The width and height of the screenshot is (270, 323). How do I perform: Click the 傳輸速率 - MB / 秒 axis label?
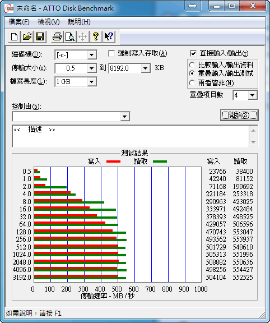tap(107, 296)
